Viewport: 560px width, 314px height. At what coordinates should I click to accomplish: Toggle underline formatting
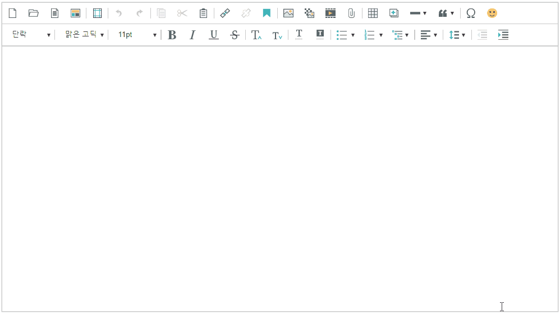[x=213, y=35]
